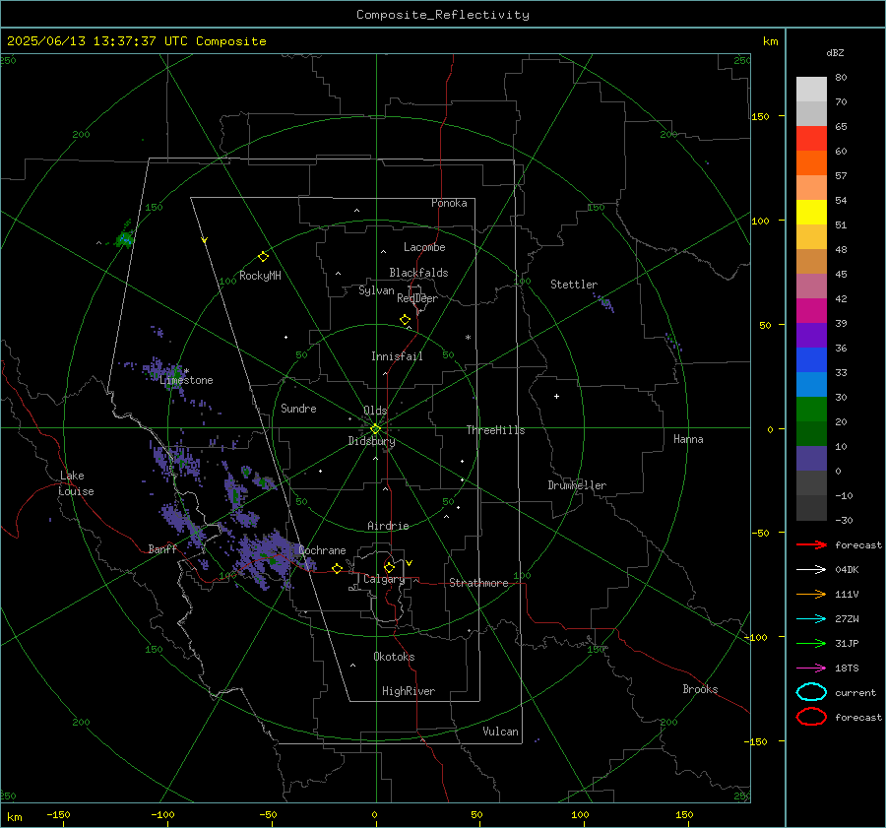886x828 pixels.
Task: Click the Sylvan town label
Action: (x=376, y=290)
